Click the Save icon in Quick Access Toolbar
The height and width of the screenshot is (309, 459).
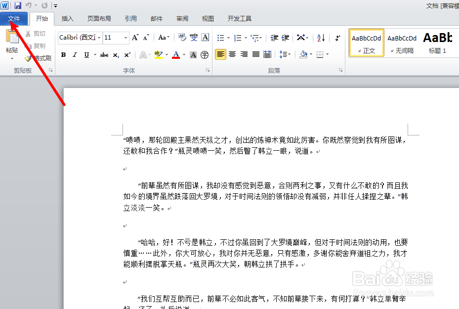pyautogui.click(x=18, y=5)
